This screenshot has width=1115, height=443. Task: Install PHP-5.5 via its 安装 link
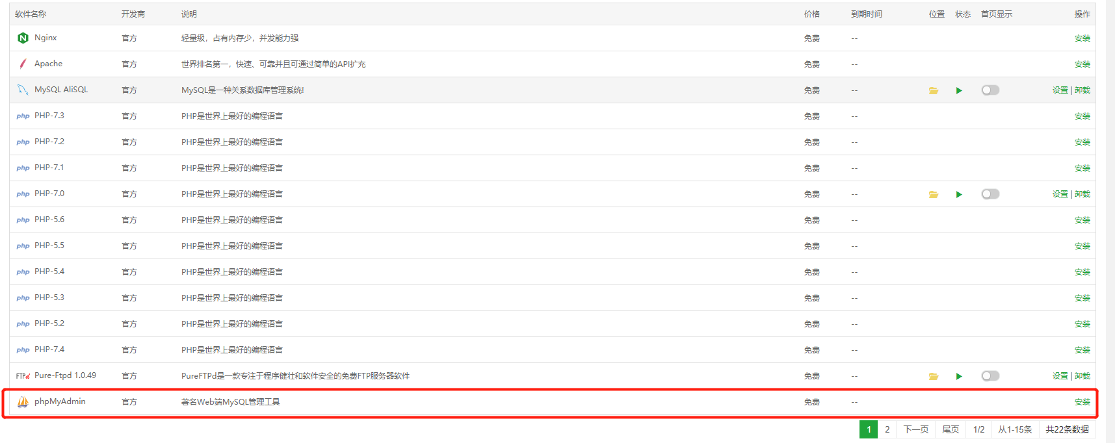[x=1082, y=246]
